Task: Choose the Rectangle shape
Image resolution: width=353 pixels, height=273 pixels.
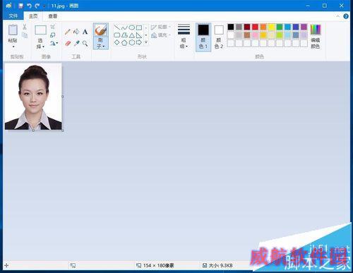Action: pyautogui.click(x=139, y=28)
